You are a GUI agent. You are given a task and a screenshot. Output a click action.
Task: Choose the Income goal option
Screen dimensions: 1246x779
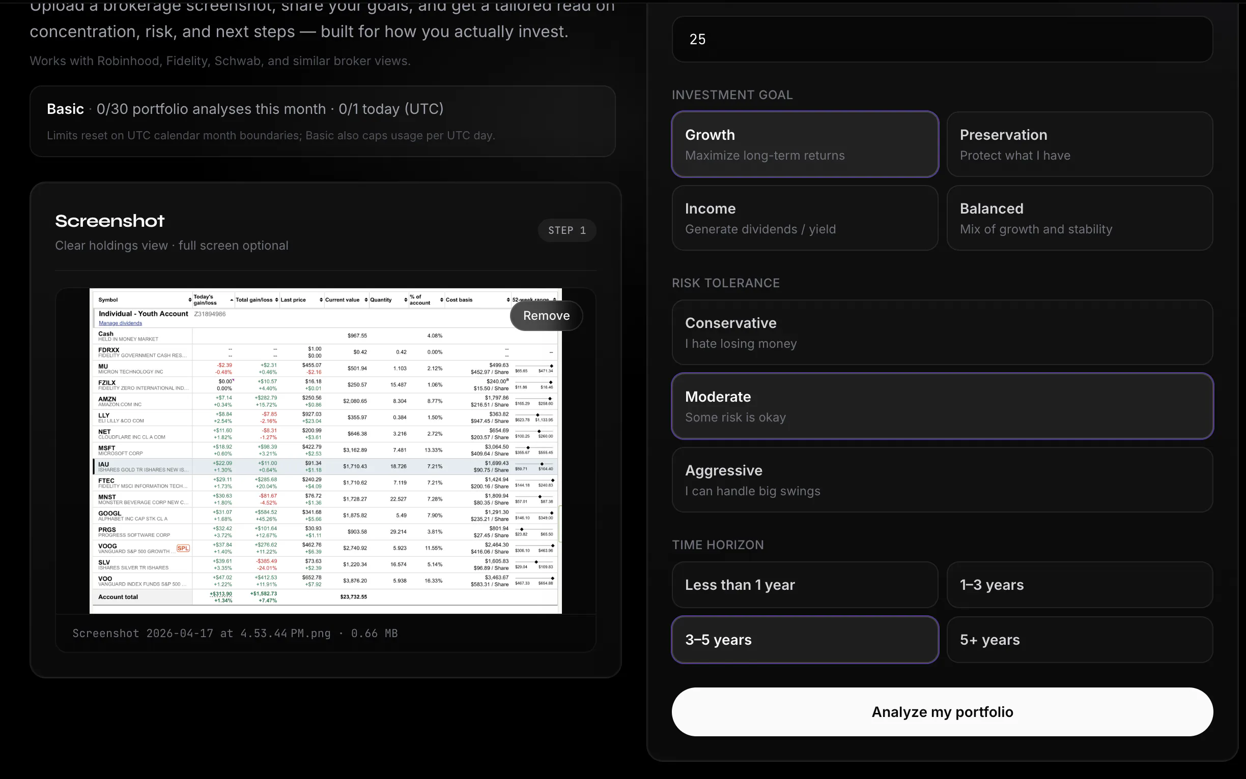[x=805, y=218]
